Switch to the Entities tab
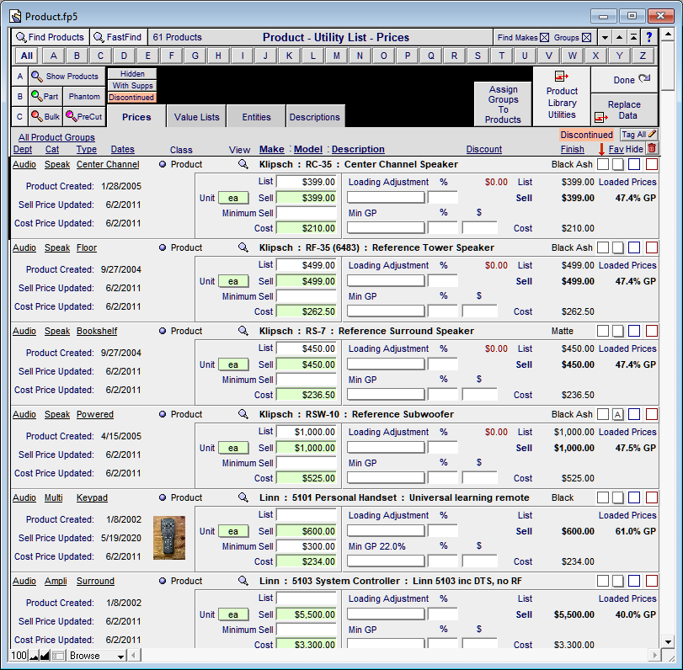The width and height of the screenshot is (683, 670). [x=256, y=117]
